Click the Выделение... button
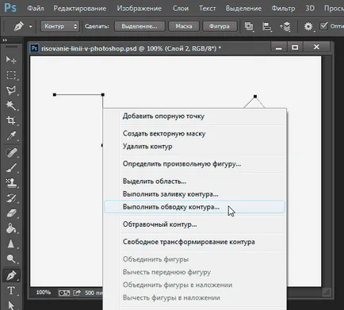 click(140, 26)
